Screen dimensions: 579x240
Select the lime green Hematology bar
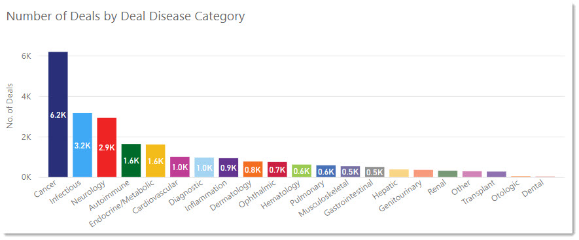pos(302,171)
